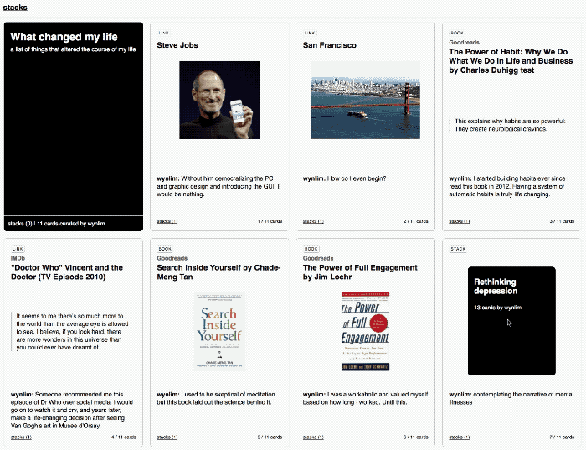Click wynlim's comment about Dr Who episode
The image size is (586, 450).
(x=72, y=410)
